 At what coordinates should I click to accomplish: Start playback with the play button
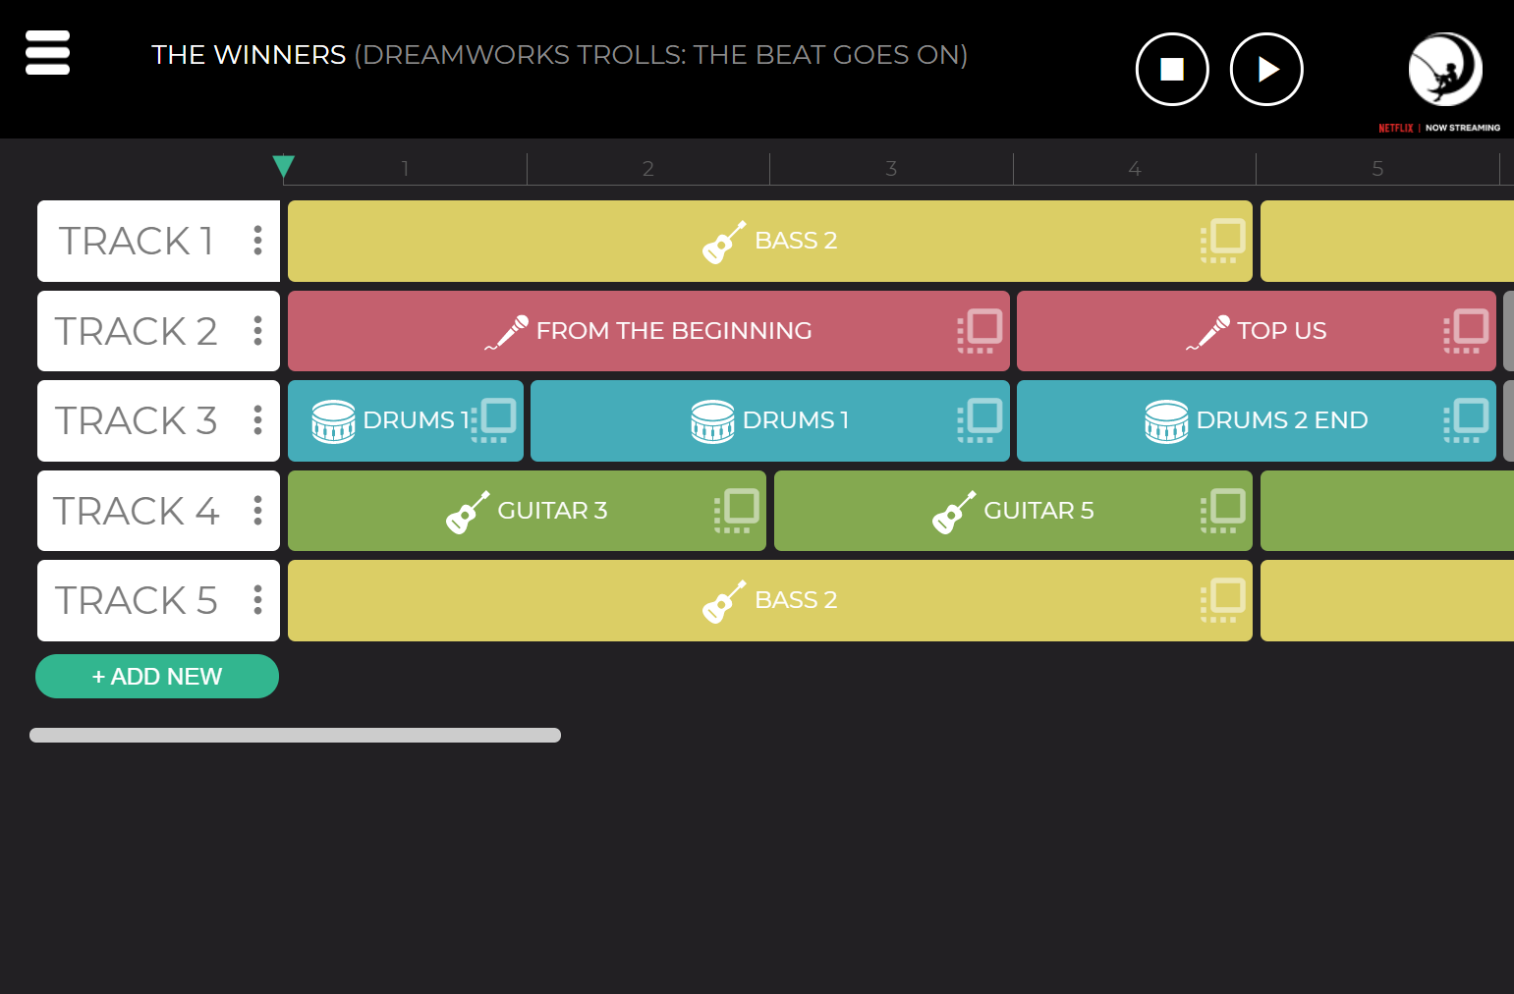click(1266, 69)
